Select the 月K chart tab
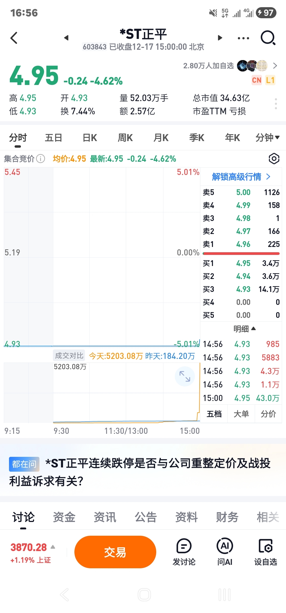Image resolution: width=286 pixels, height=613 pixels. coord(161,138)
